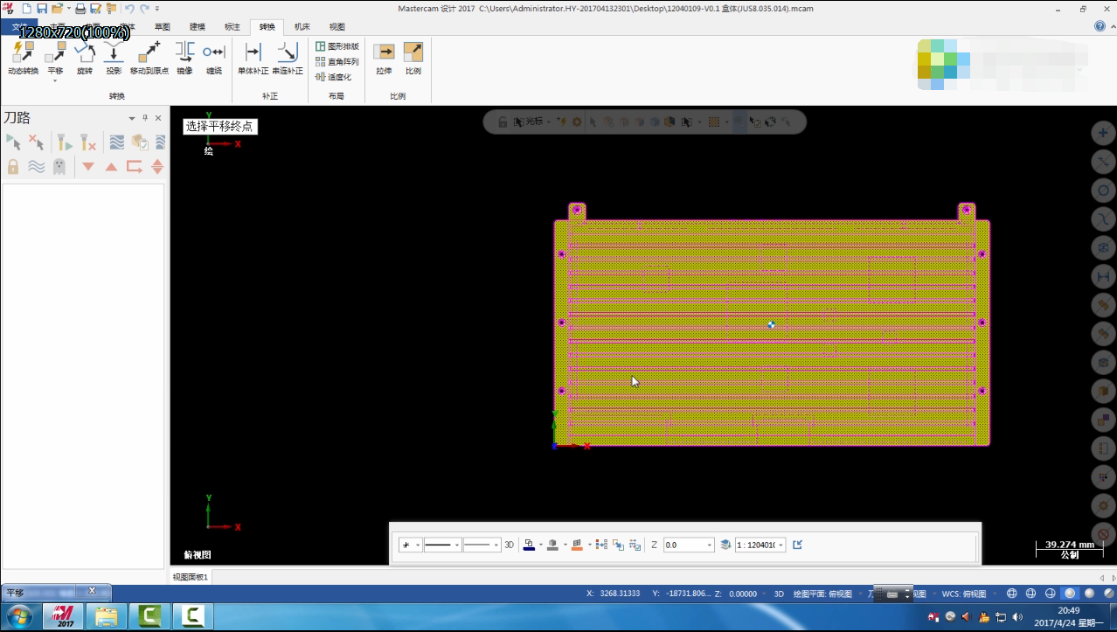
Task: Click the 直角阵列 rectangular array button
Action: point(337,62)
